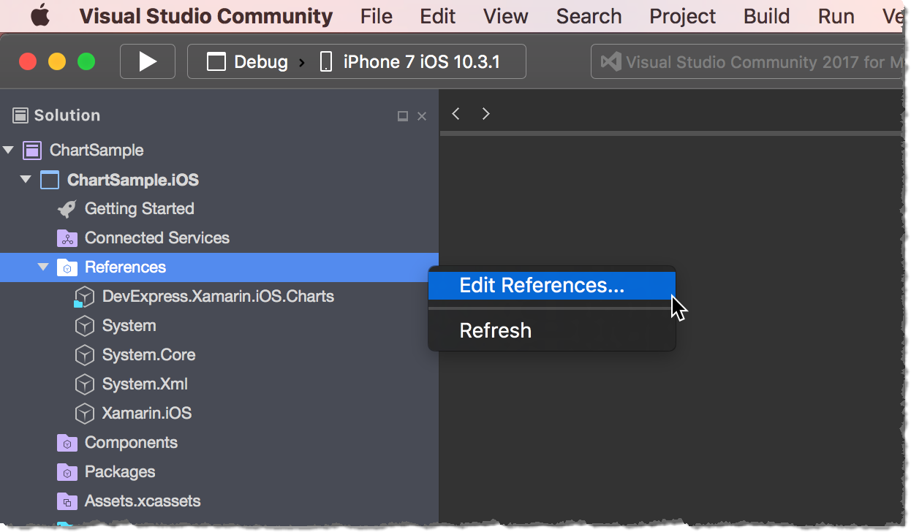
Task: Click the Packages folder icon
Action: click(67, 471)
